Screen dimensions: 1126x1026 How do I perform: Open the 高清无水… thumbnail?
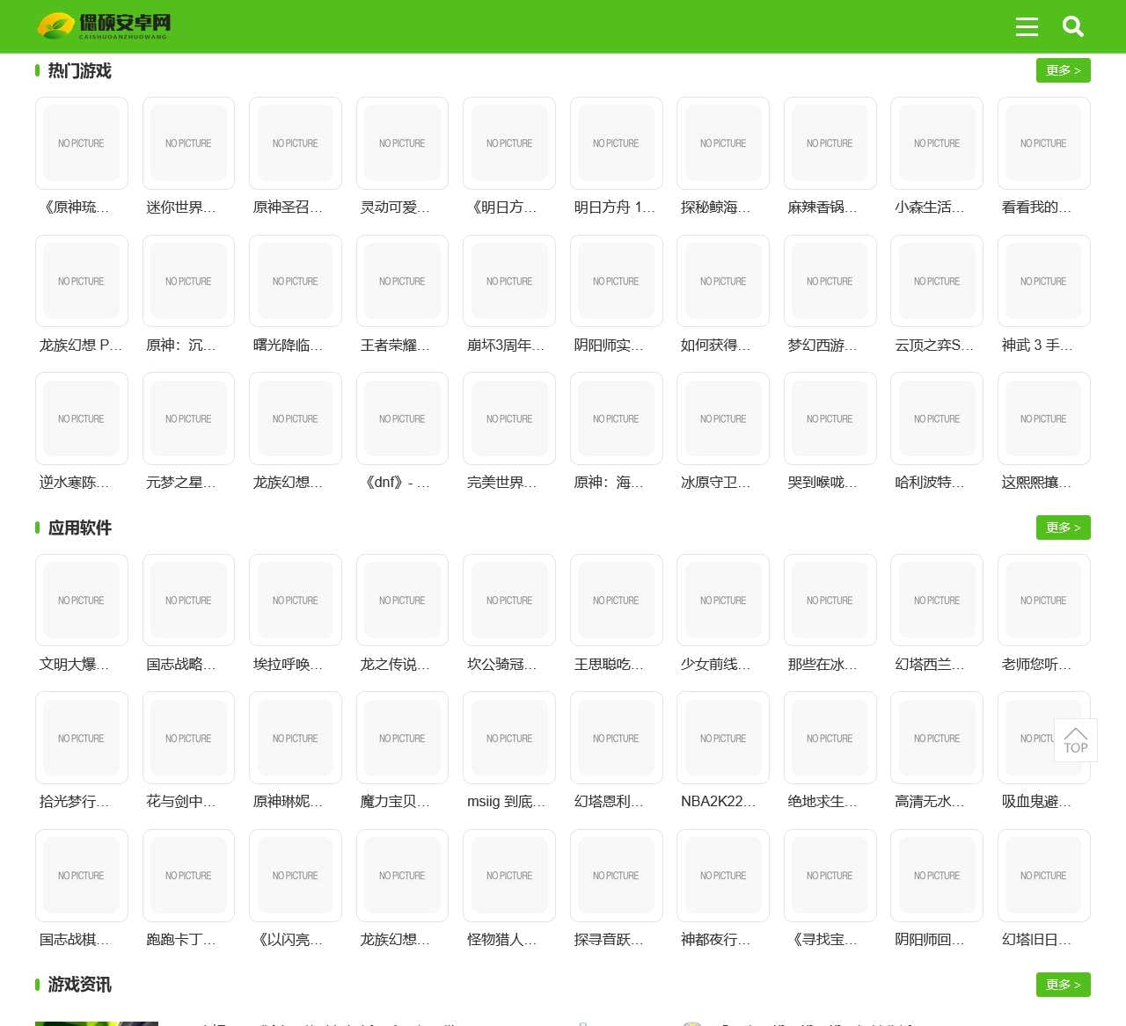point(937,739)
